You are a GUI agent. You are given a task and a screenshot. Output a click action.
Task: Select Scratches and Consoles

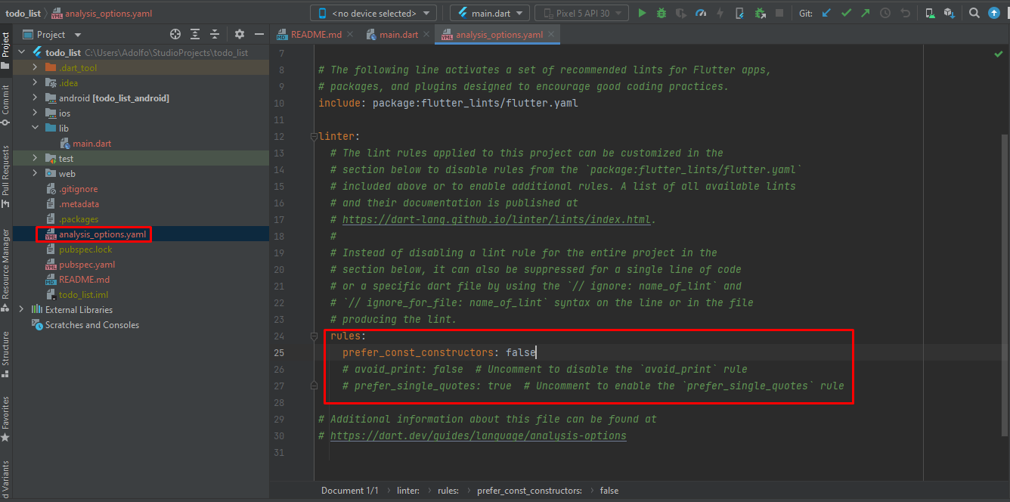tap(91, 325)
